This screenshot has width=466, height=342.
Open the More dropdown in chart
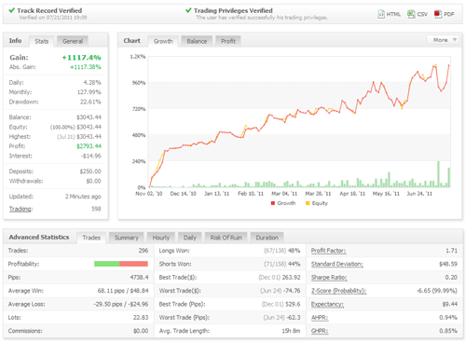point(443,40)
